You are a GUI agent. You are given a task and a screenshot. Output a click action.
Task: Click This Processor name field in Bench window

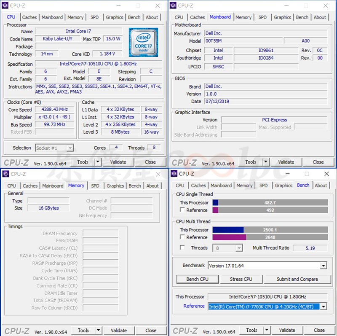point(267,297)
